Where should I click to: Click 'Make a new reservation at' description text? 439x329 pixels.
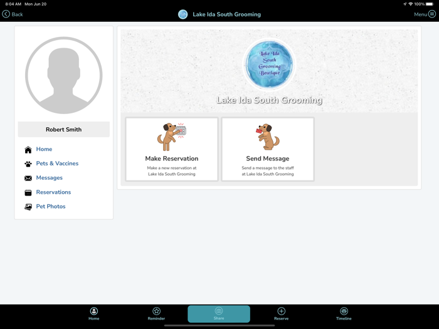(172, 168)
